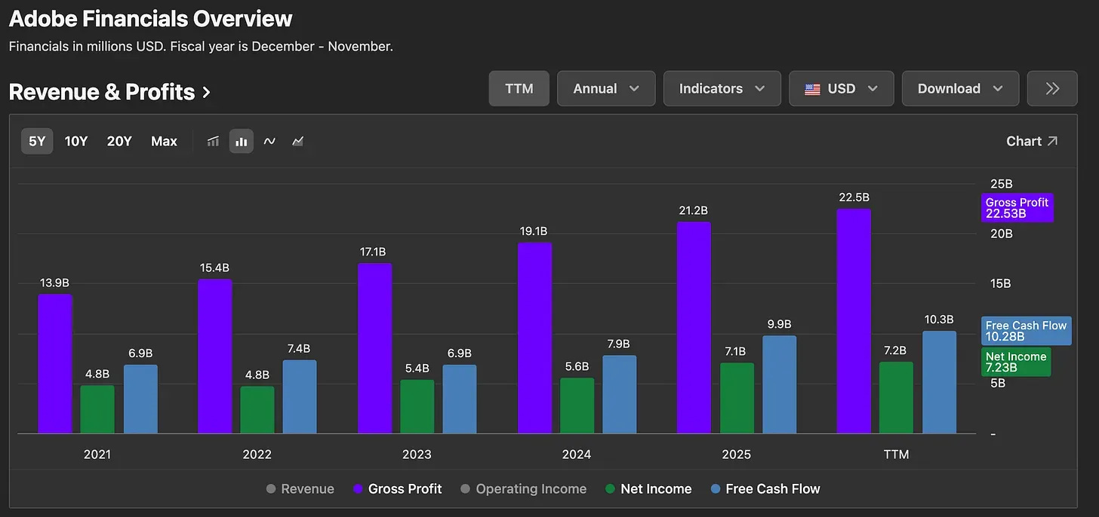Viewport: 1099px width, 517px height.
Task: Open the Download dropdown
Action: coord(960,88)
